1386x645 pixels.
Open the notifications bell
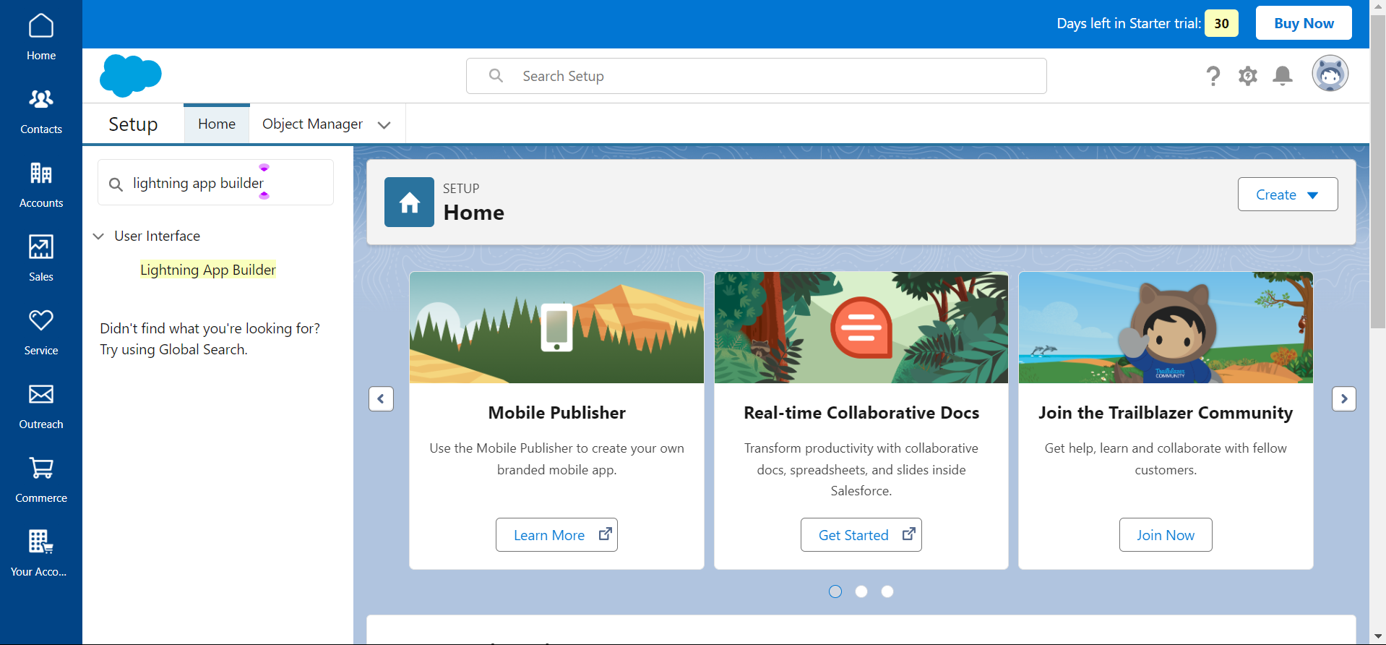tap(1283, 75)
